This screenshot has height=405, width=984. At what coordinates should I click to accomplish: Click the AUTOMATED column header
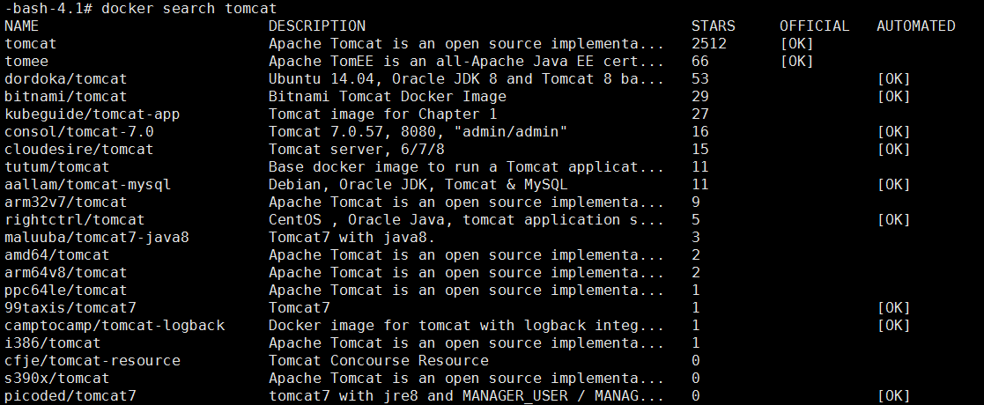[x=916, y=26]
